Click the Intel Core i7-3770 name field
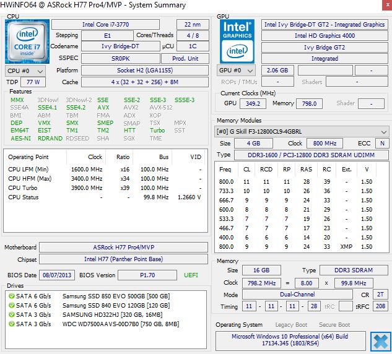The width and height of the screenshot is (392, 354). tap(105, 25)
